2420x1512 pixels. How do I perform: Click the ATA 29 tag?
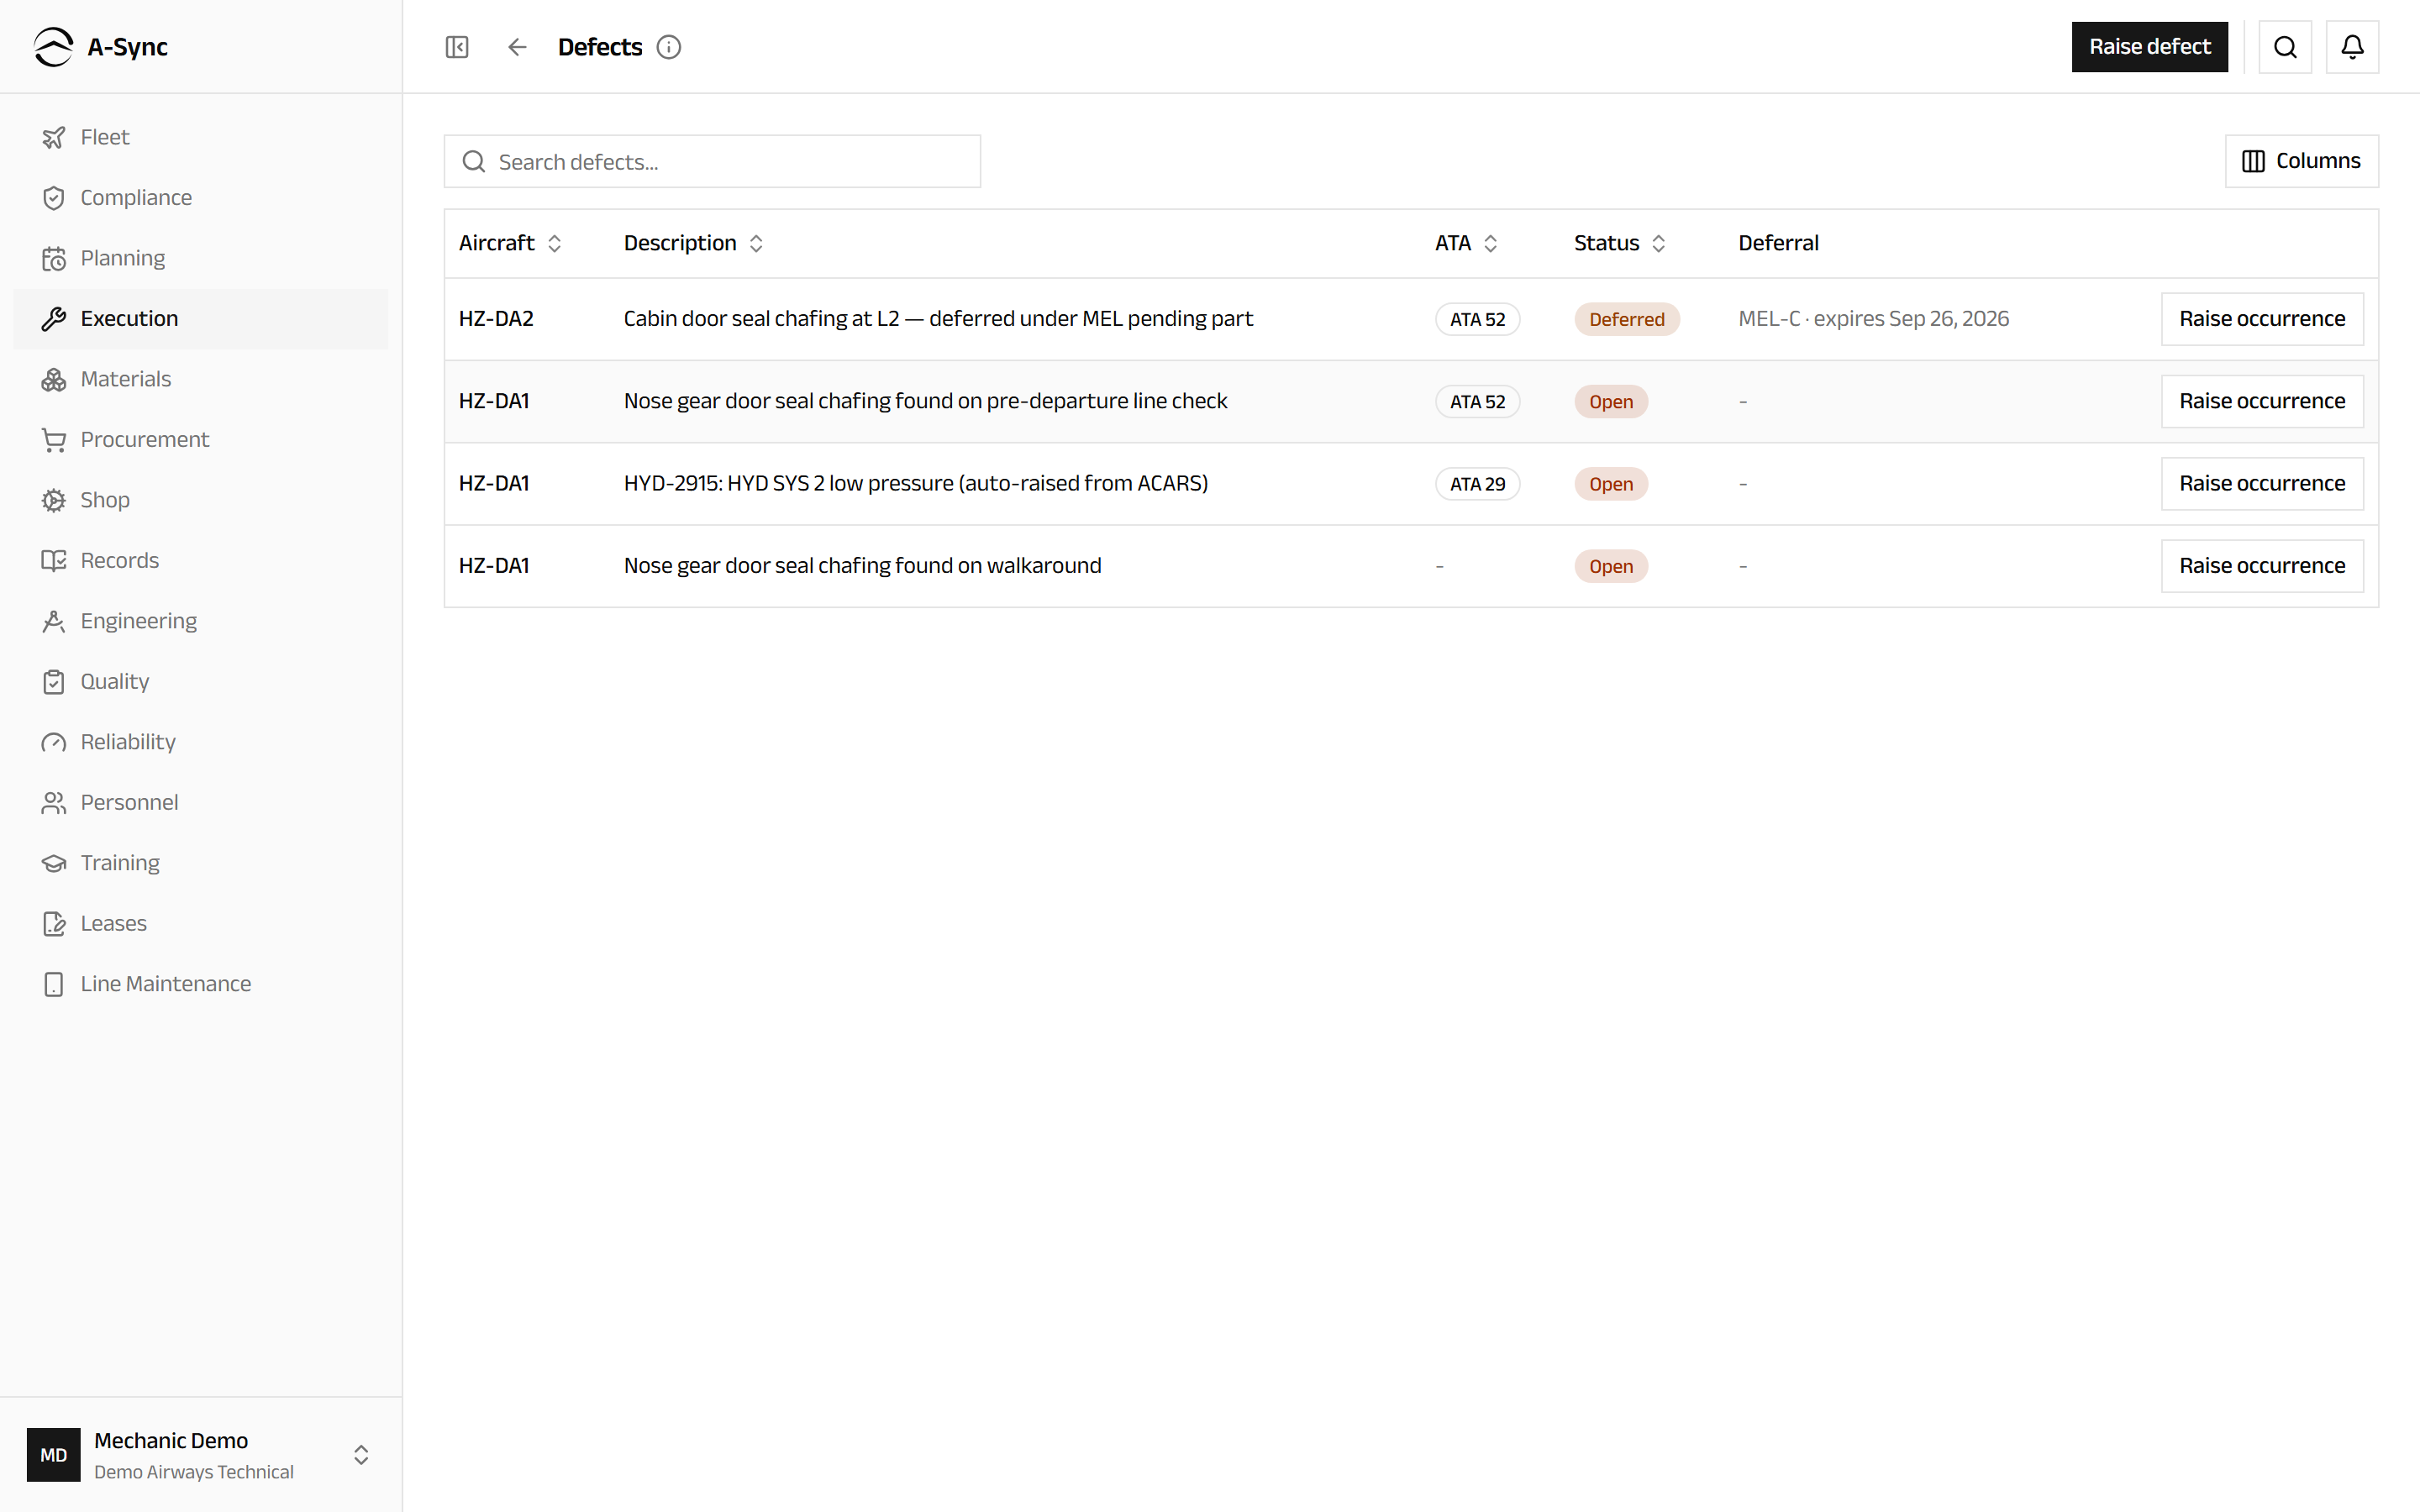(x=1477, y=484)
